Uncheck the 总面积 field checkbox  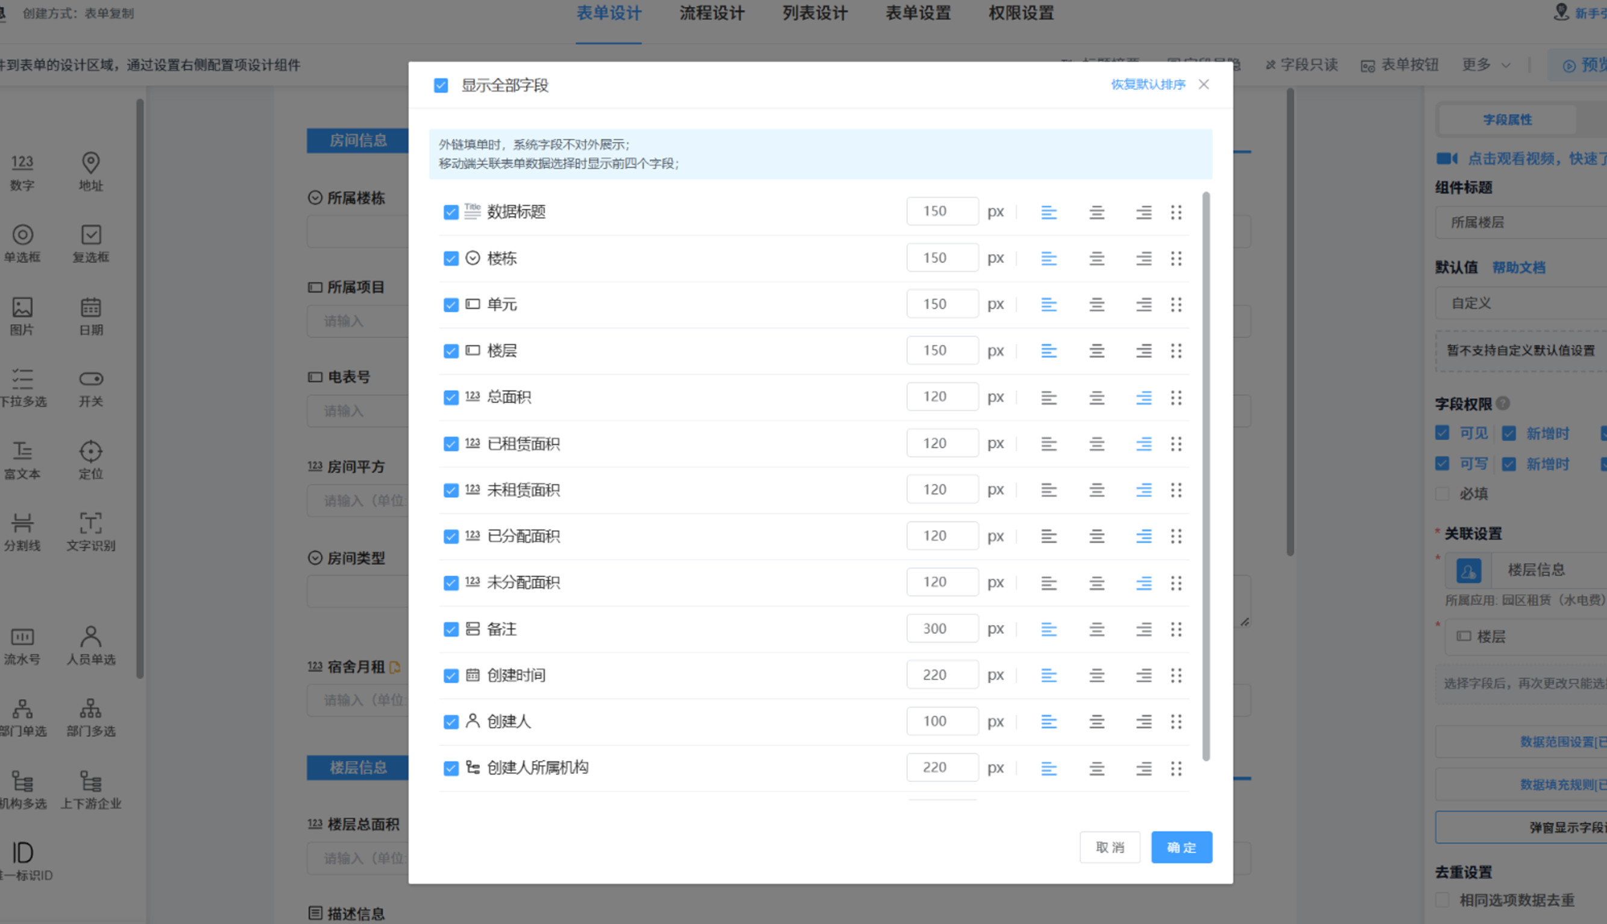(x=451, y=398)
